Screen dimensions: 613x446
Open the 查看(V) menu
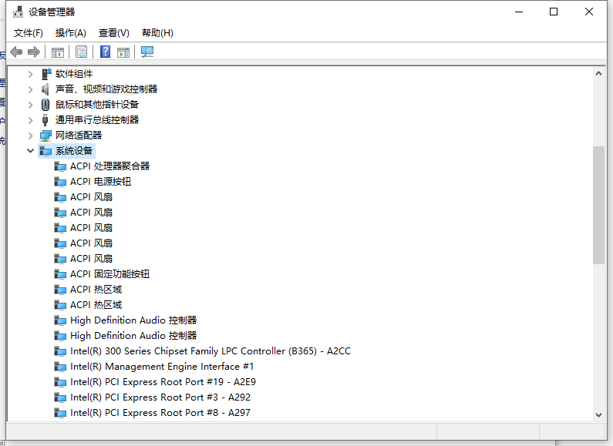pos(114,33)
